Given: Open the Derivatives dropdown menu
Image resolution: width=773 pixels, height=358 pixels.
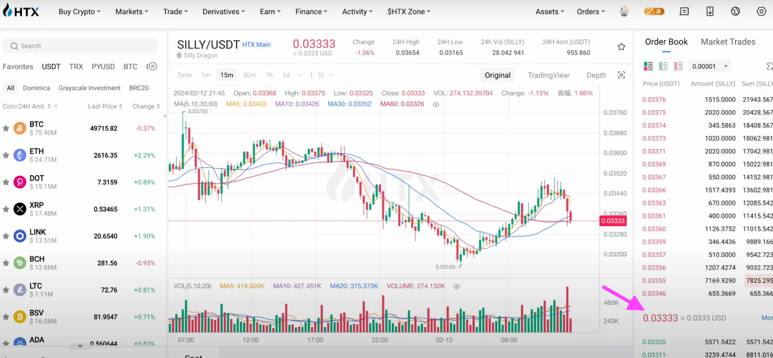Looking at the screenshot, I should click(224, 12).
